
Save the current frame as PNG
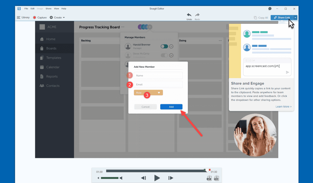[x=216, y=178]
